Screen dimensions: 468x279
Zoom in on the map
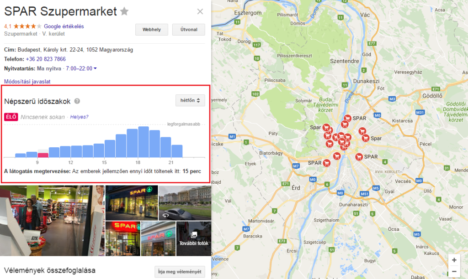[454, 260]
